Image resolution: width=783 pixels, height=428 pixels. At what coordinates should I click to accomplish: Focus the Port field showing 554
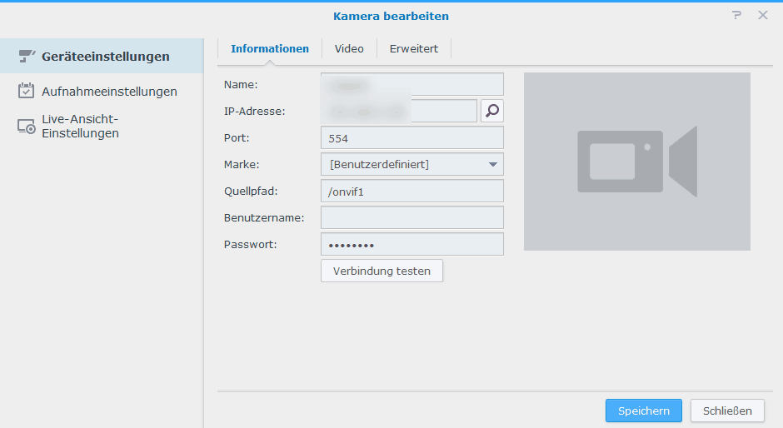pyautogui.click(x=411, y=137)
